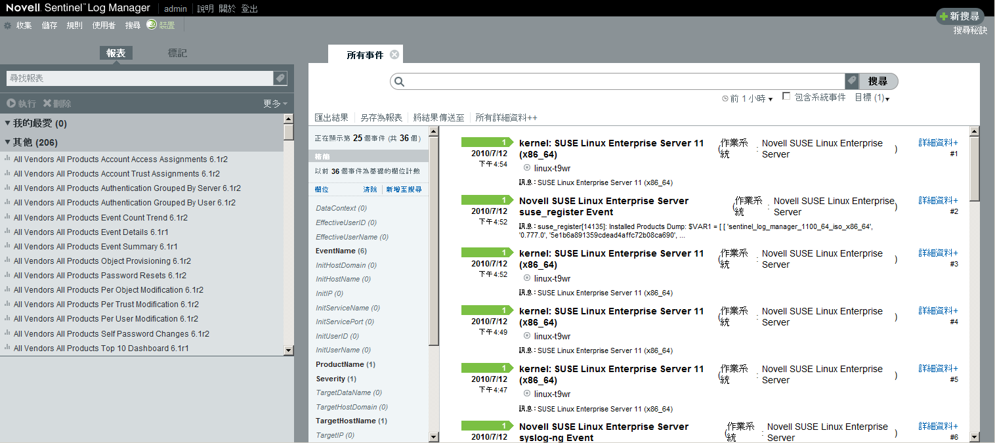Open All Vendors All Products Self Password Changes 6.1r2
This screenshot has height=443, width=995.
pos(112,333)
